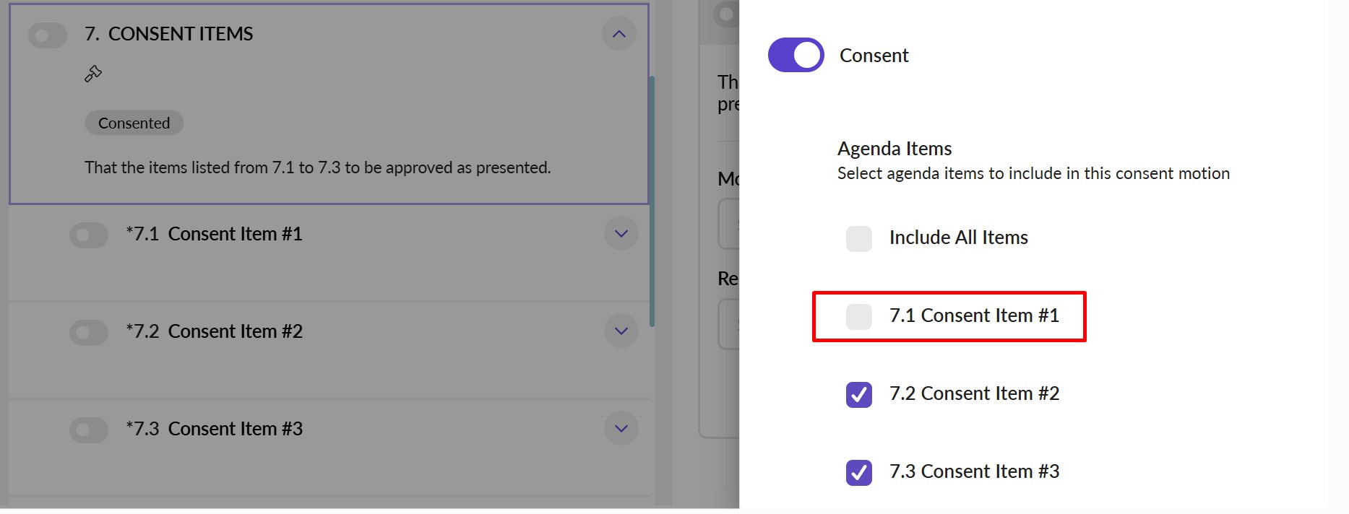Click the Consented status badge

[x=134, y=123]
